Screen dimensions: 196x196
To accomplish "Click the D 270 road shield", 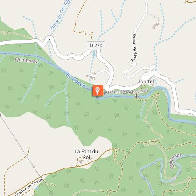I will (x=96, y=45).
